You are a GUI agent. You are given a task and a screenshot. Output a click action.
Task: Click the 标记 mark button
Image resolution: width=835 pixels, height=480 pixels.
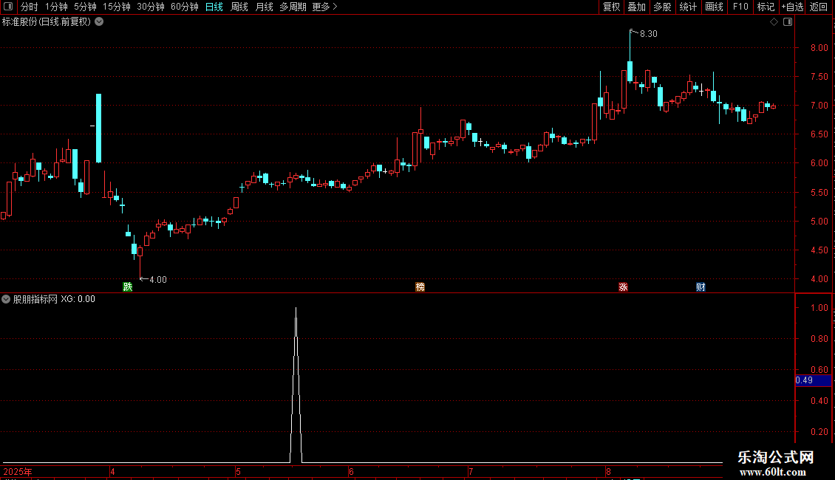(766, 7)
